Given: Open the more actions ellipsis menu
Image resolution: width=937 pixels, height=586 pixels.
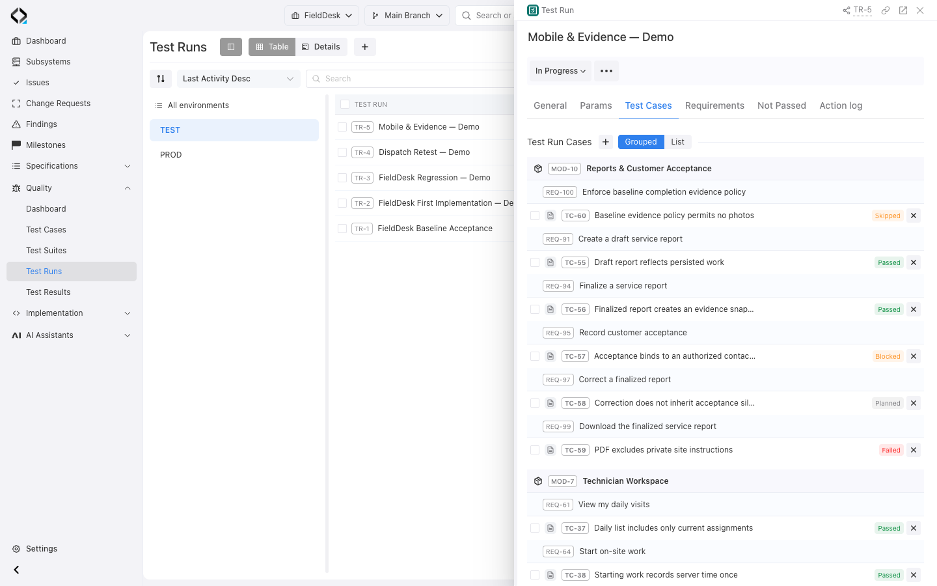Looking at the screenshot, I should [606, 71].
